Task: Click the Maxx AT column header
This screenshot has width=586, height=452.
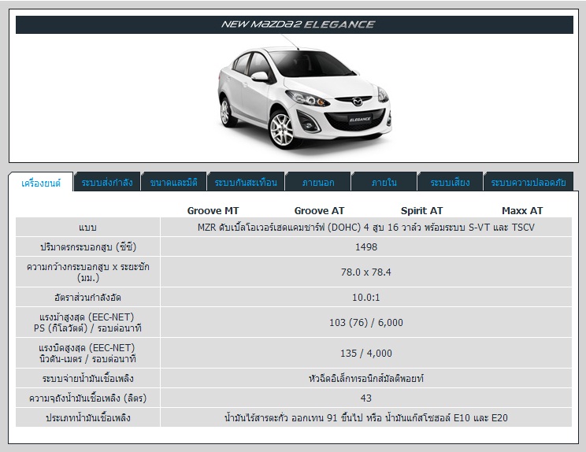Action: [522, 211]
